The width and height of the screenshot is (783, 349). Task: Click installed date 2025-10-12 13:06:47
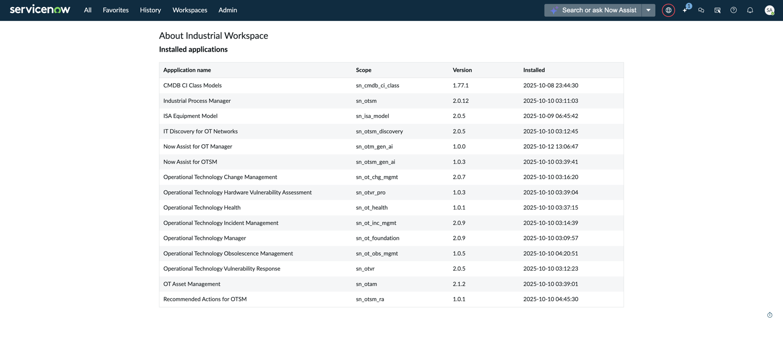[550, 146]
